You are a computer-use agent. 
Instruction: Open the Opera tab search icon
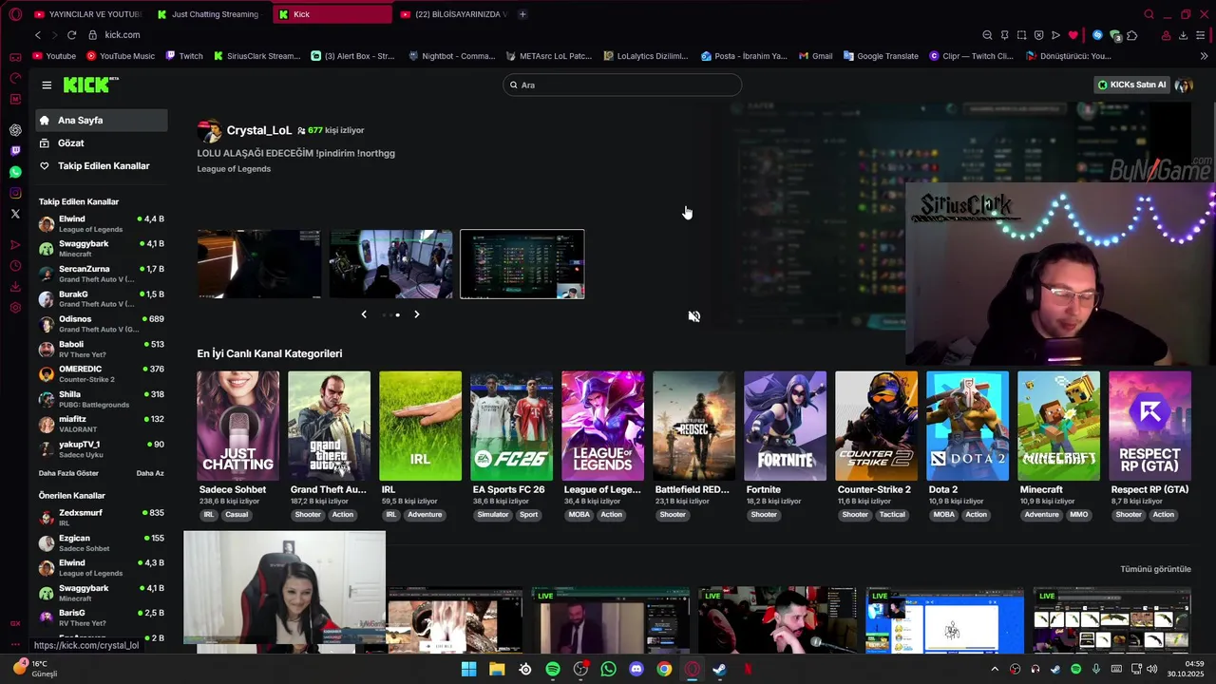(x=1149, y=14)
